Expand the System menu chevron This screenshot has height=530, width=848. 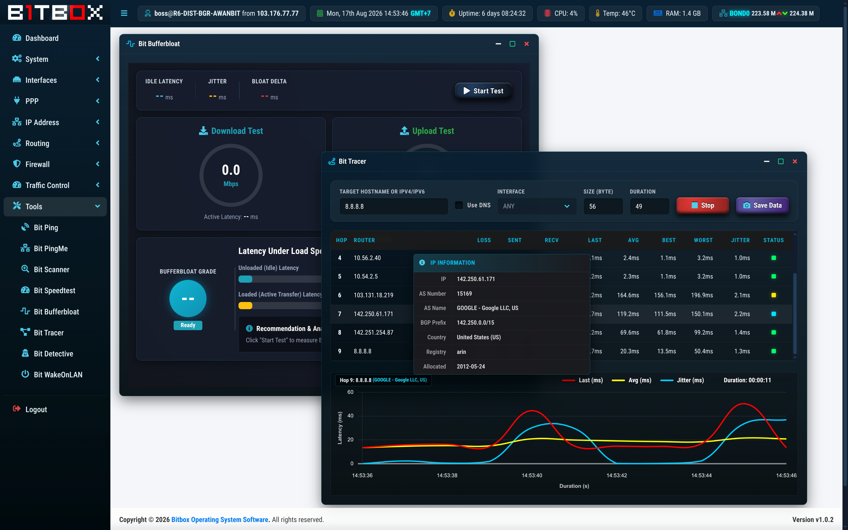click(x=98, y=59)
